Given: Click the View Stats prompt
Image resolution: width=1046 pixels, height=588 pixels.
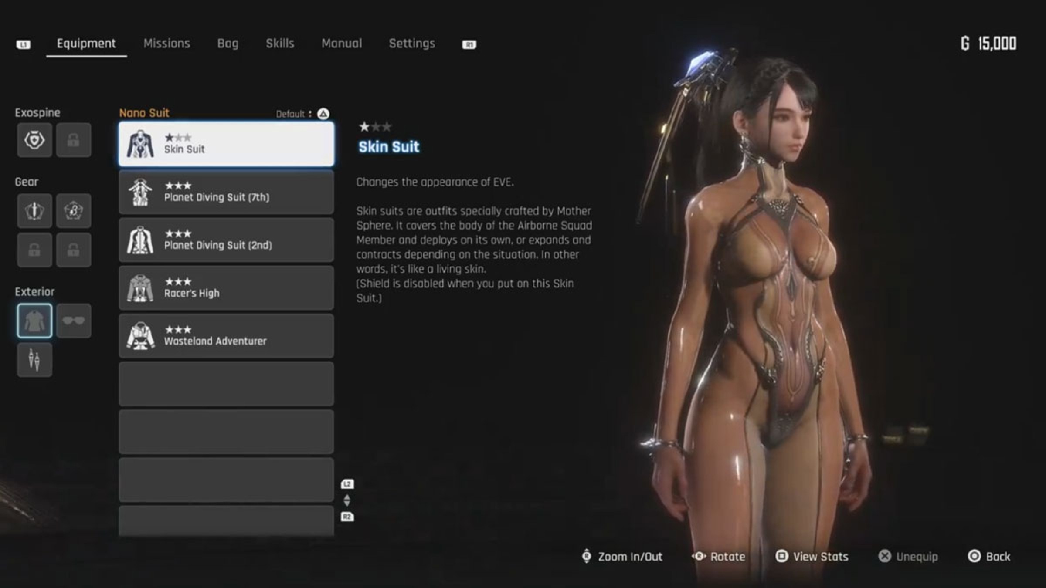Looking at the screenshot, I should tap(812, 557).
